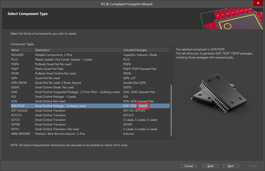Select the PQFP Plastic Quad Flat Pack
The image size is (265, 171).
click(x=90, y=69)
